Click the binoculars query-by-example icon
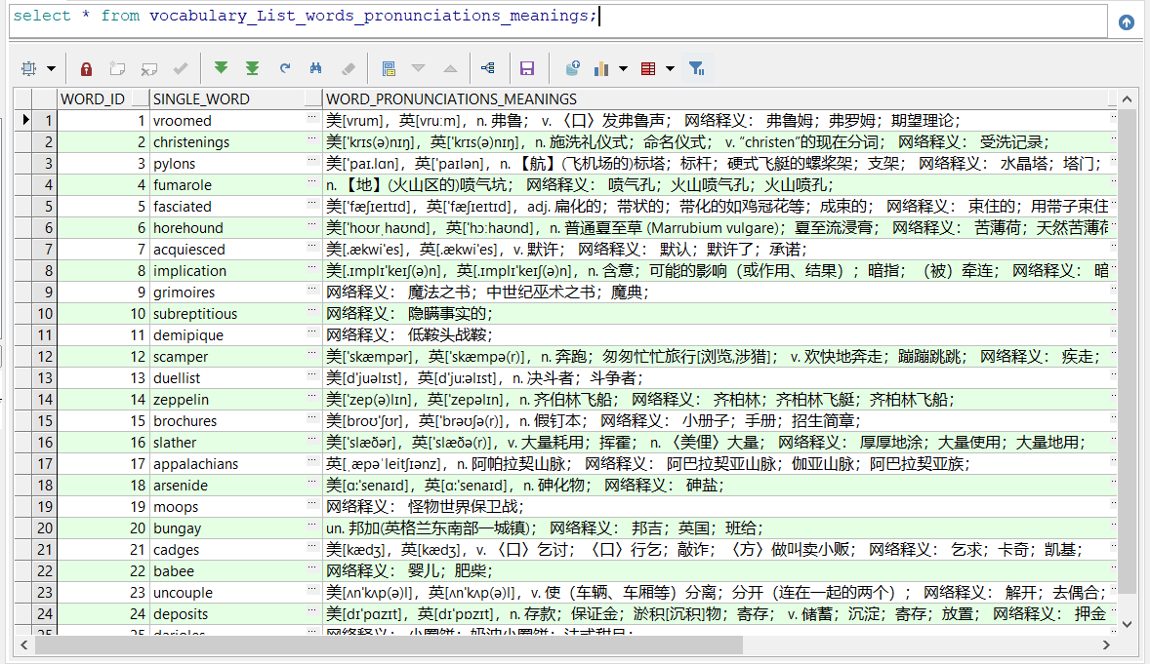This screenshot has height=664, width=1150. pos(316,68)
